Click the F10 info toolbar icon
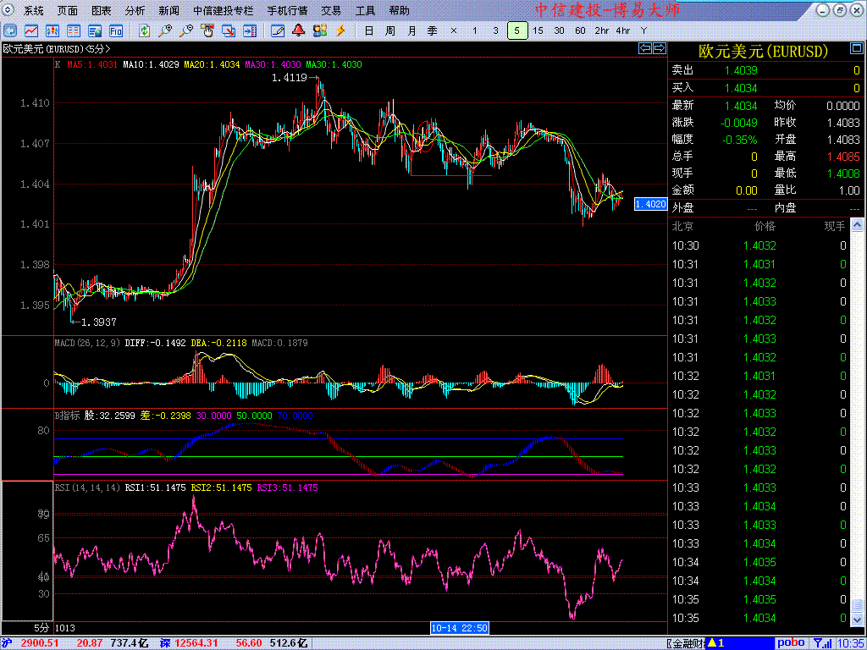 (116, 31)
